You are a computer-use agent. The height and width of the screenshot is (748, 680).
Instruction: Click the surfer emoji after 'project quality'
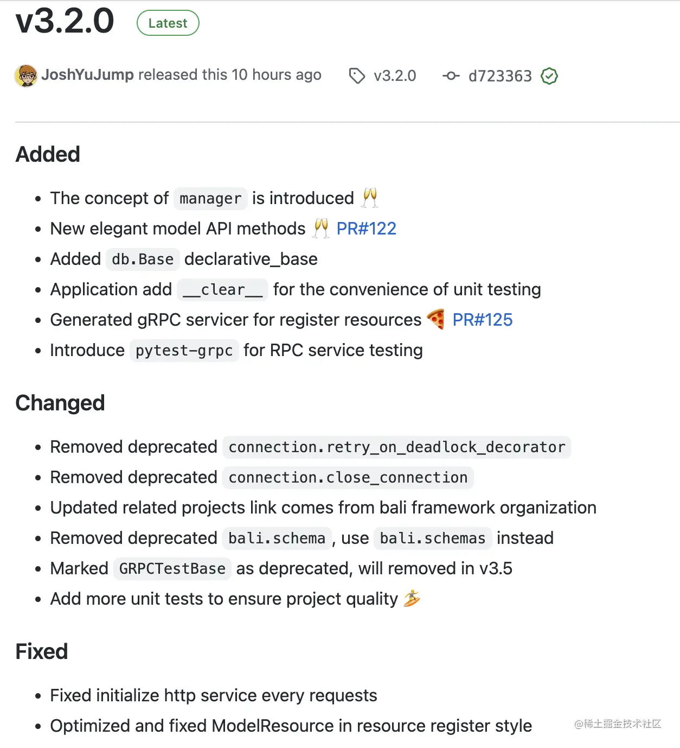pyautogui.click(x=412, y=598)
